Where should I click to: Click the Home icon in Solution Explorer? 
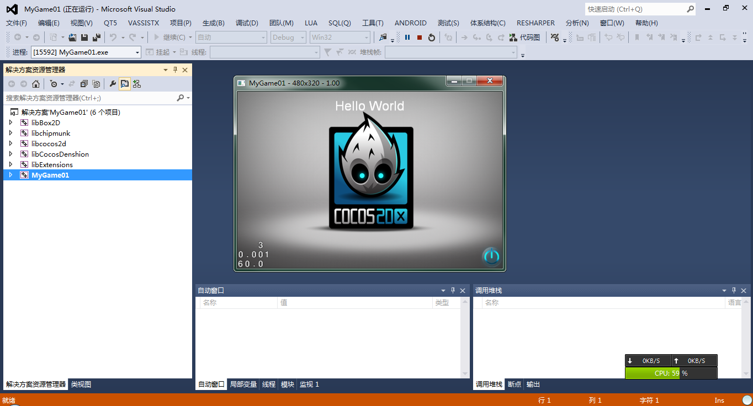point(36,84)
